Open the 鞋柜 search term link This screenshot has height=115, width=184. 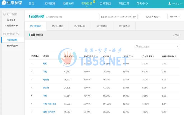coord(45,63)
